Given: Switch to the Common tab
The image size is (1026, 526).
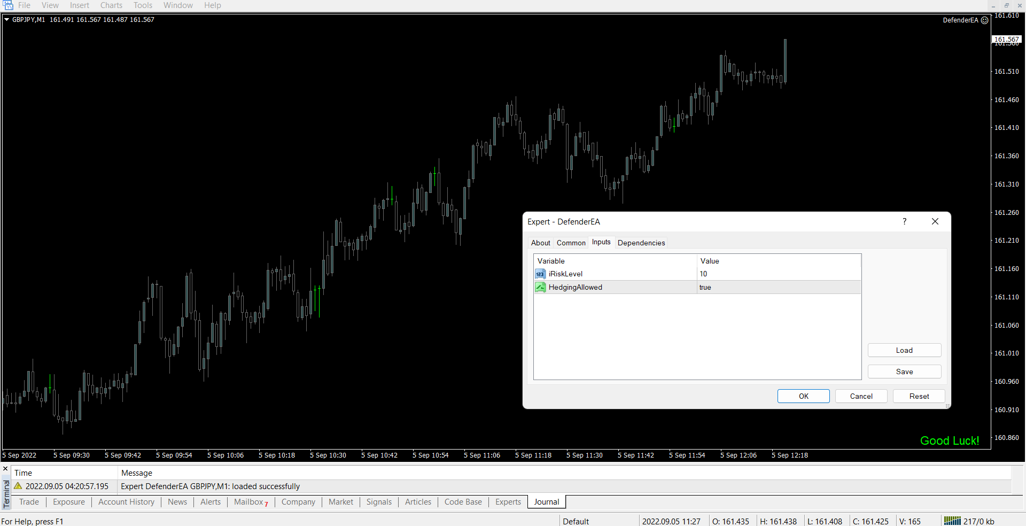Looking at the screenshot, I should 571,243.
